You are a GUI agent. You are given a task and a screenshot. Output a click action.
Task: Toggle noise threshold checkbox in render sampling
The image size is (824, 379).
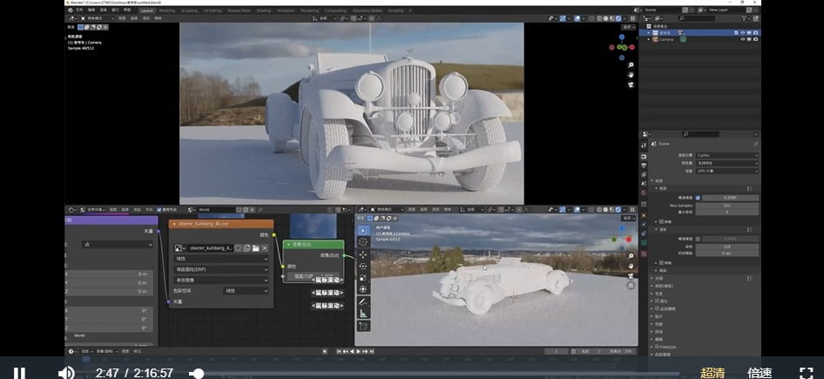click(698, 198)
